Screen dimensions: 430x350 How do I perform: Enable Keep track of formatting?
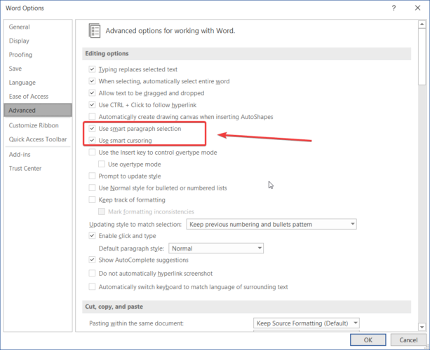coord(92,199)
